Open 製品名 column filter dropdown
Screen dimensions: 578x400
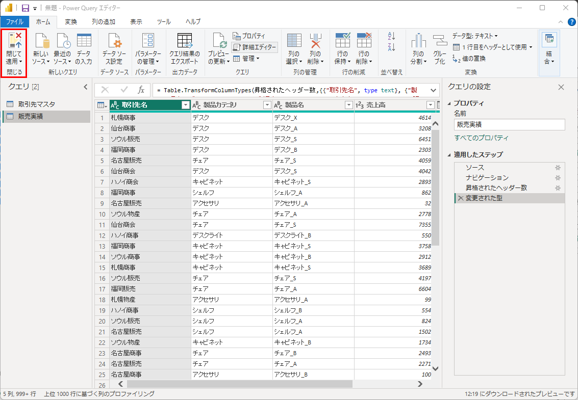click(349, 105)
